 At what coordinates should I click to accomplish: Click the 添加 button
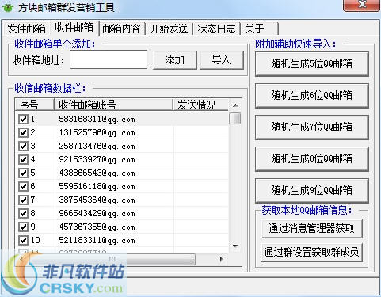click(175, 60)
